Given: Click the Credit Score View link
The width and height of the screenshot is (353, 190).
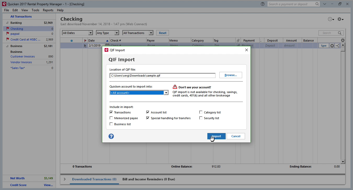Looking at the screenshot, I should click(x=48, y=185).
